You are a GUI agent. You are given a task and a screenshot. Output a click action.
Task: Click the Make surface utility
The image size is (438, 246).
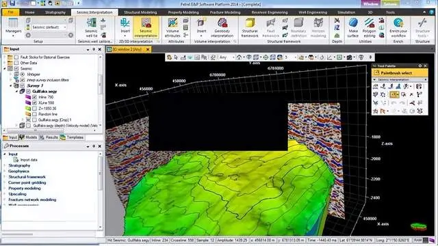pyautogui.click(x=353, y=27)
